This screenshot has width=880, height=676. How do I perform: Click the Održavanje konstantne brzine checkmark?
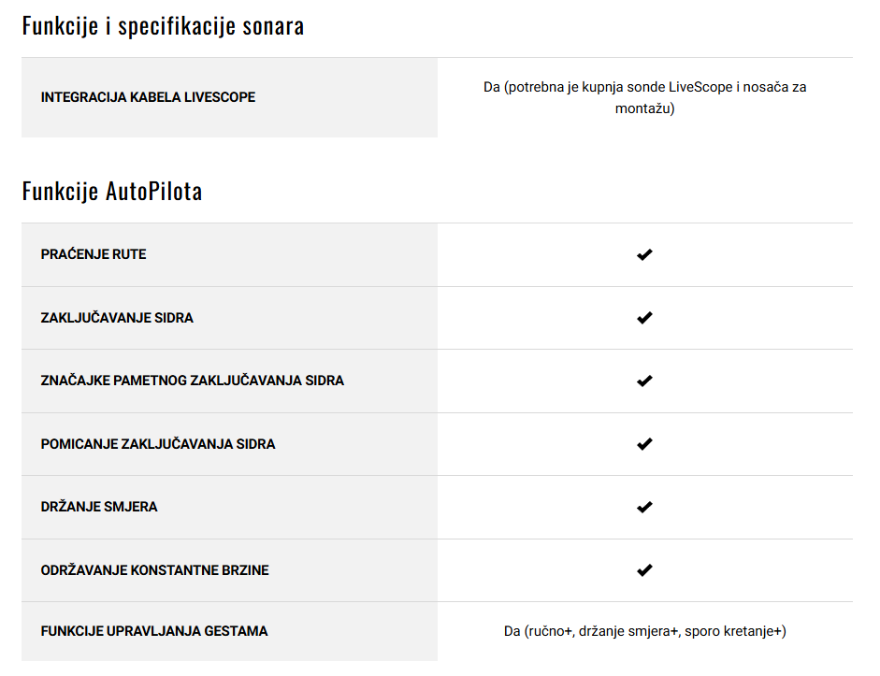(x=644, y=570)
